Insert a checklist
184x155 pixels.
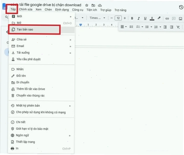138,27
